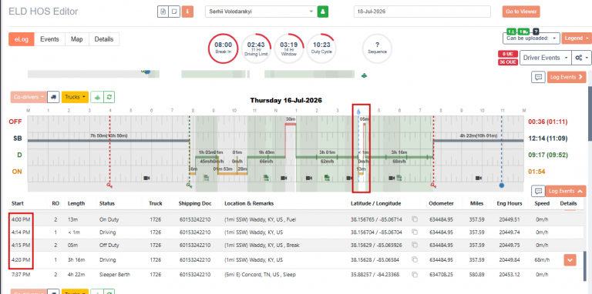592x294 pixels.
Task: Click the orange info button
Action: [187, 12]
